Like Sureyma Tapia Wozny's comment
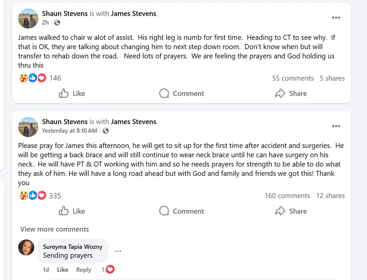Viewport: 367px width, 280px height. pyautogui.click(x=62, y=269)
